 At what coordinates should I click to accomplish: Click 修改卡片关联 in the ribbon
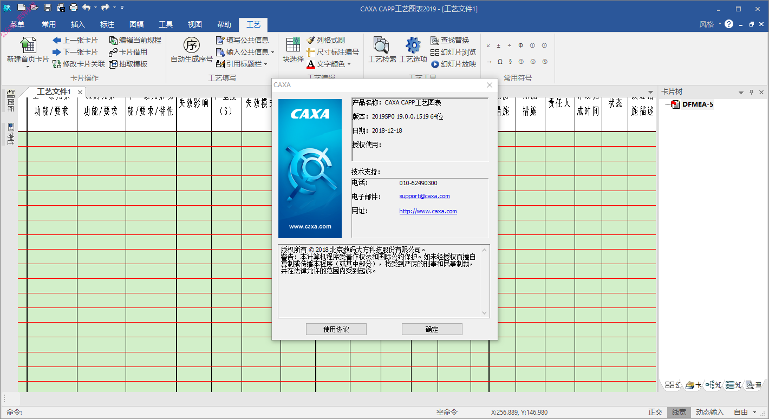pos(79,64)
